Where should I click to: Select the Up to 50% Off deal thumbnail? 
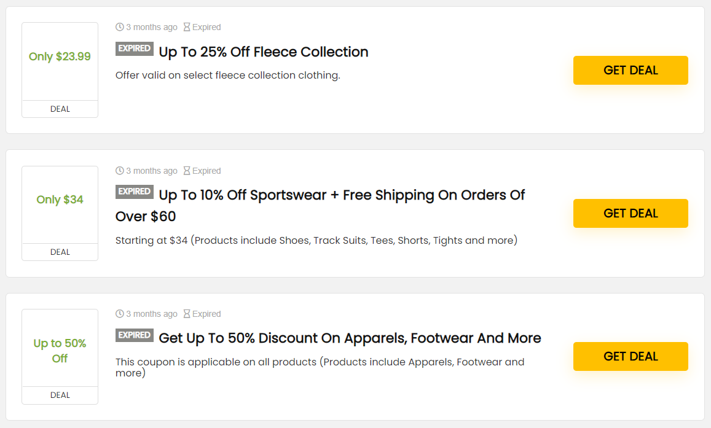pos(60,351)
